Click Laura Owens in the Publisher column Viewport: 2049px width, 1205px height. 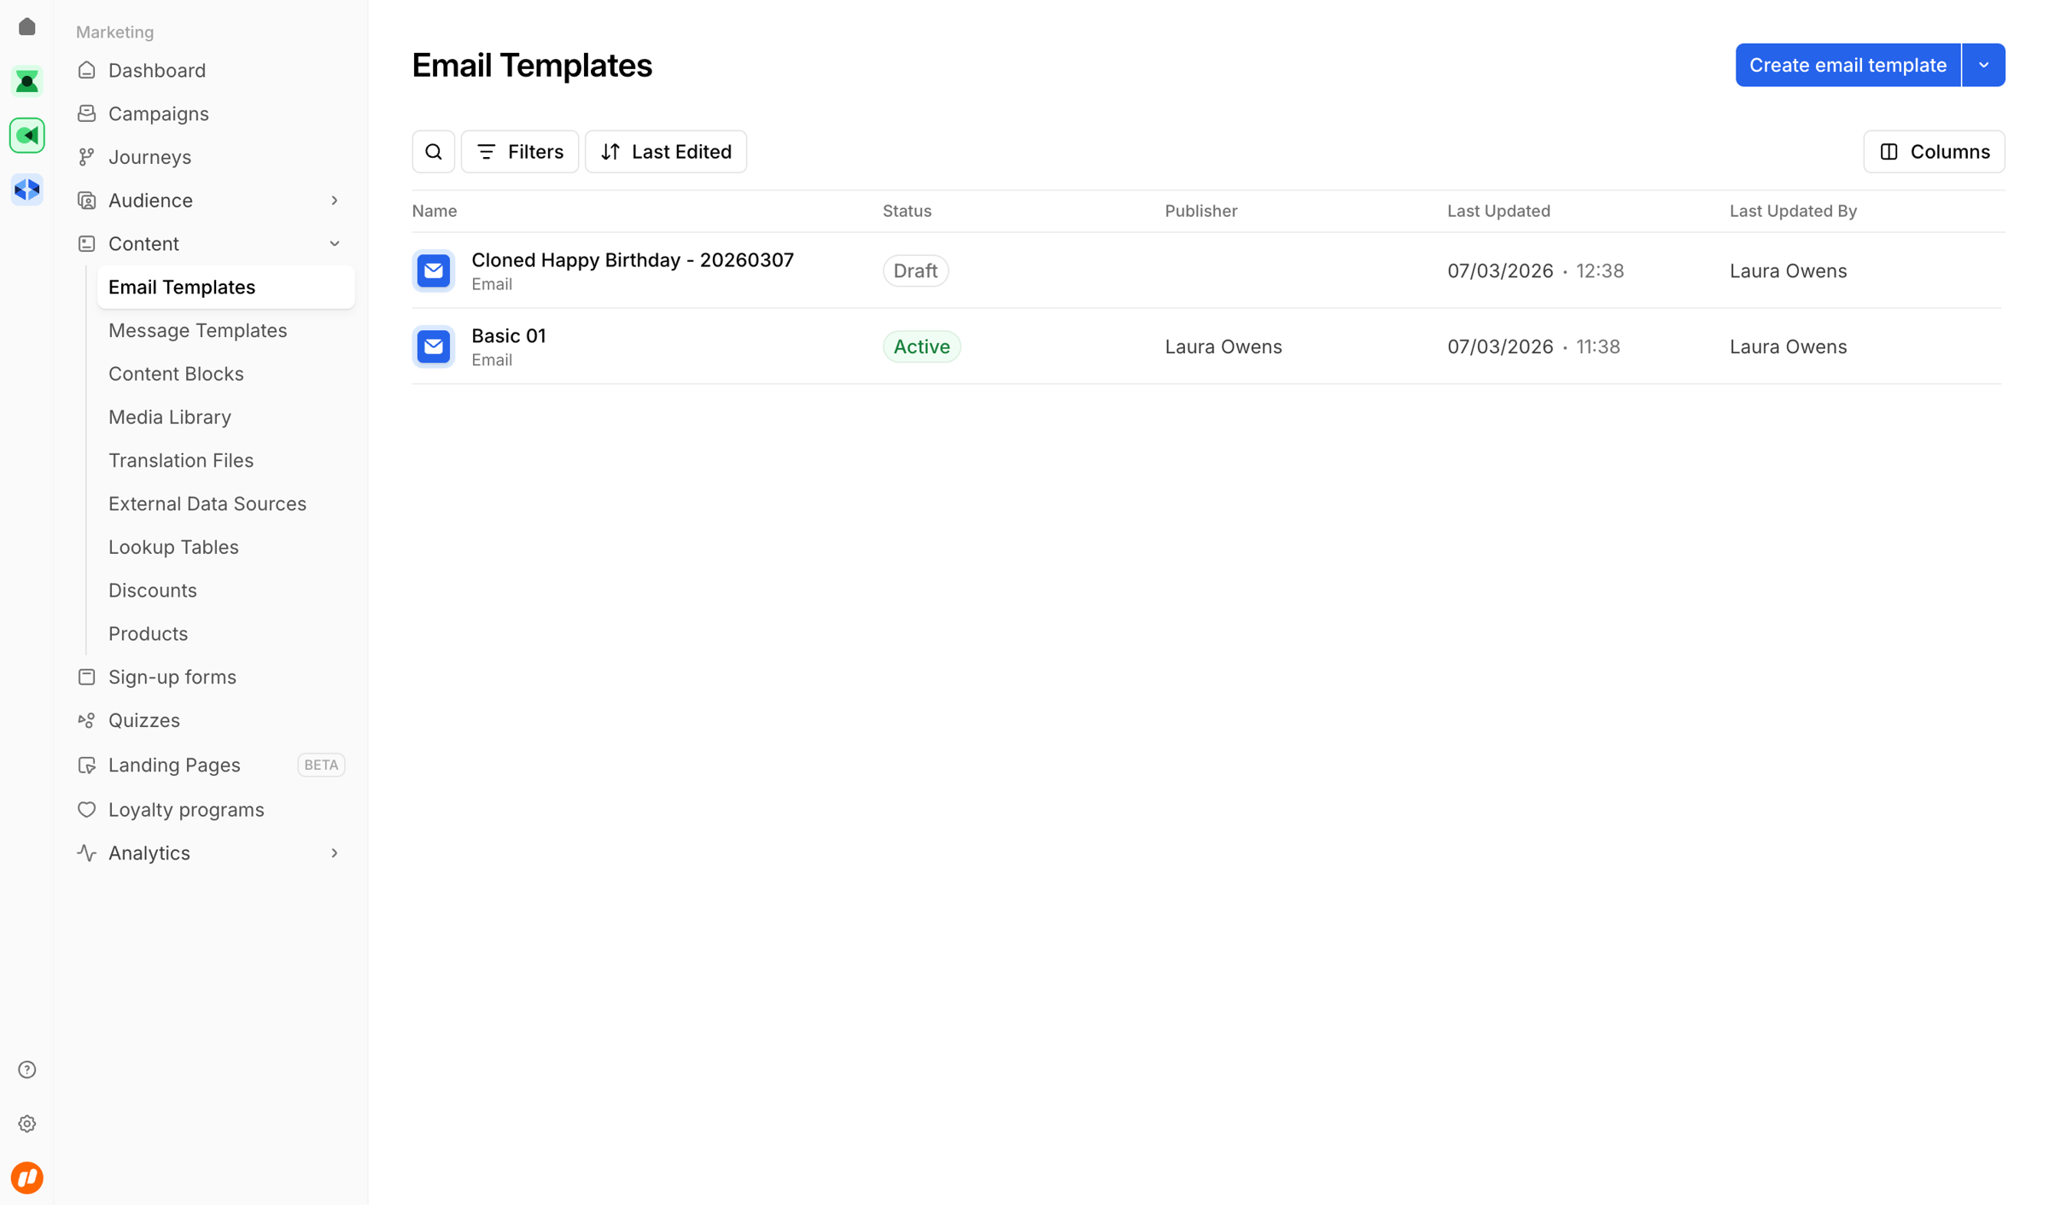click(1223, 346)
